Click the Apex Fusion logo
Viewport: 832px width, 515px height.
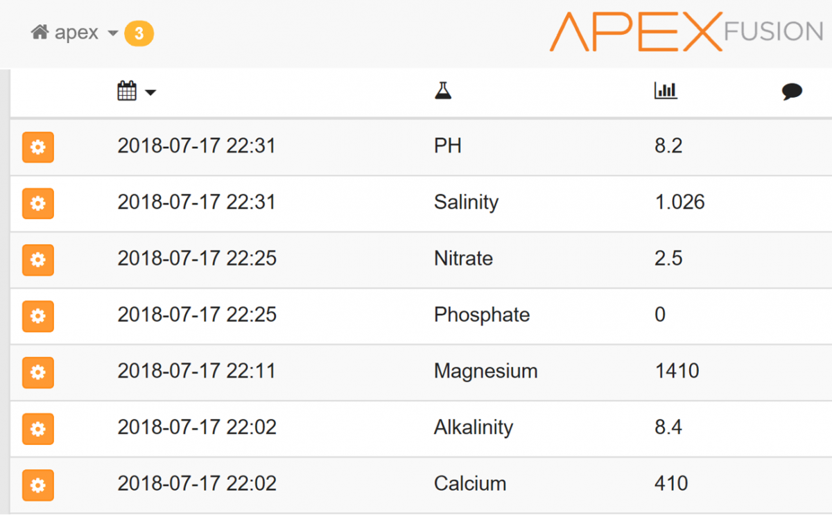pos(686,31)
